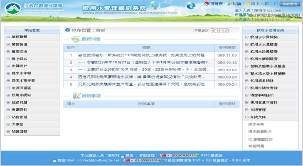The image size is (303, 166).
Task: Open the 常見問題 FAQ link
Action: pos(256,146)
